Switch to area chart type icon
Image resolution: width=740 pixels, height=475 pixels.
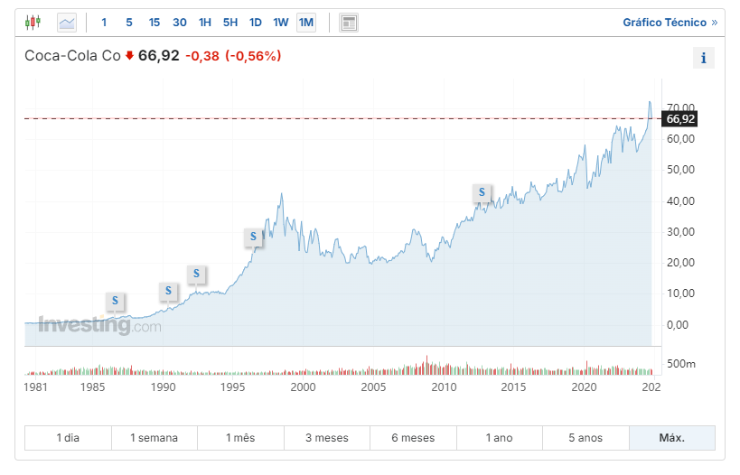pos(67,22)
